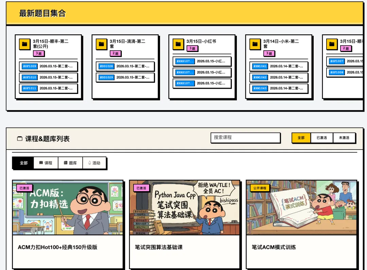
Task: Switch to the 活动 tab
Action: 94,163
